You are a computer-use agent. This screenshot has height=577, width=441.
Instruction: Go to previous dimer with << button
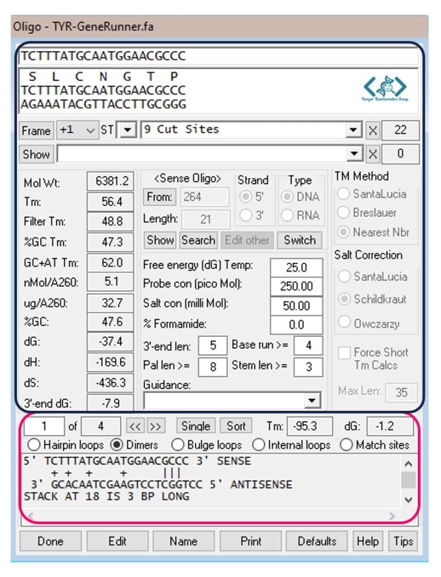(135, 426)
